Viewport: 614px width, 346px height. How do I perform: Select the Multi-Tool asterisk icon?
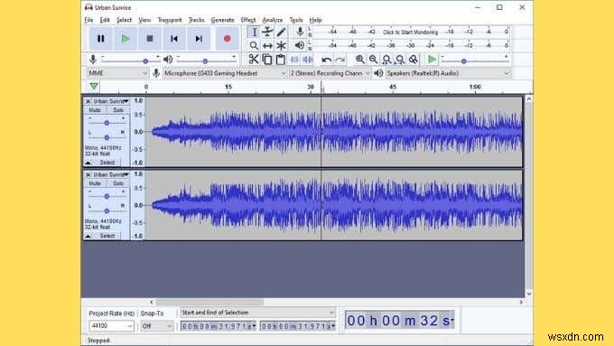281,46
